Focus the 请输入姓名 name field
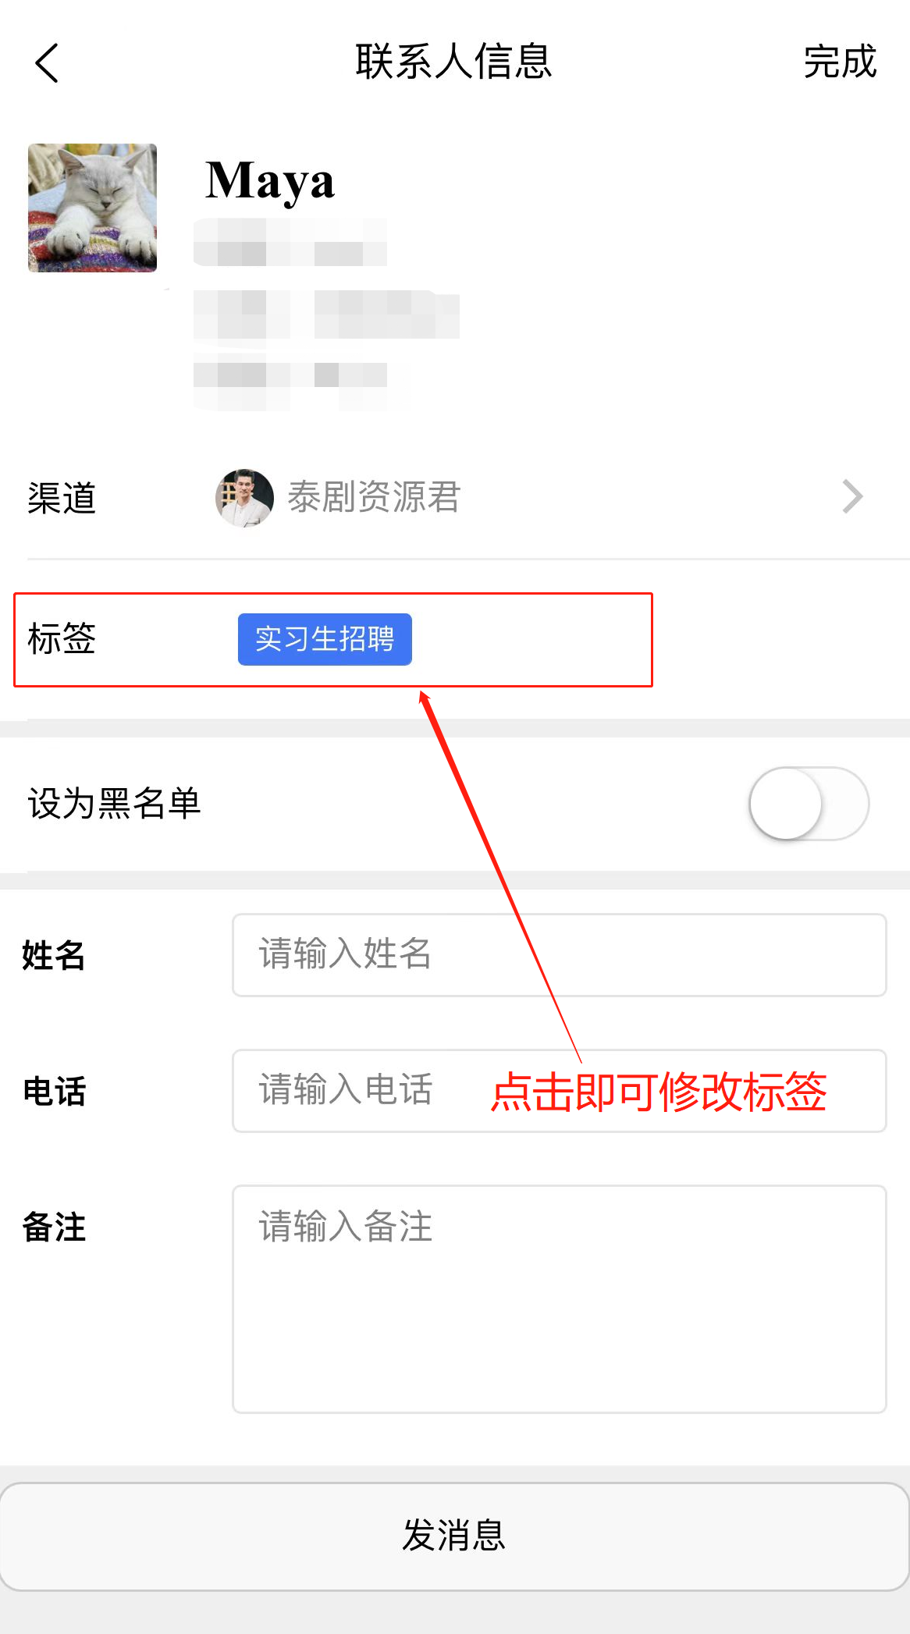This screenshot has height=1634, width=910. [x=560, y=955]
